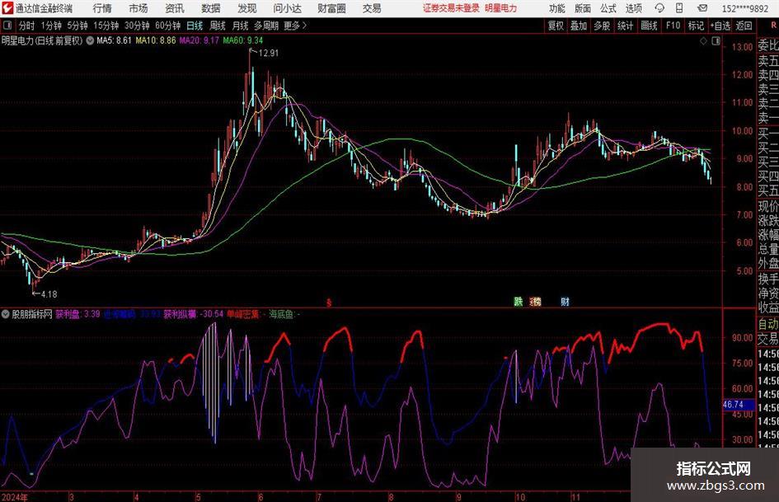The height and width of the screenshot is (502, 779).
Task: Click the 证券交易未登录 login link
Action: (451, 8)
